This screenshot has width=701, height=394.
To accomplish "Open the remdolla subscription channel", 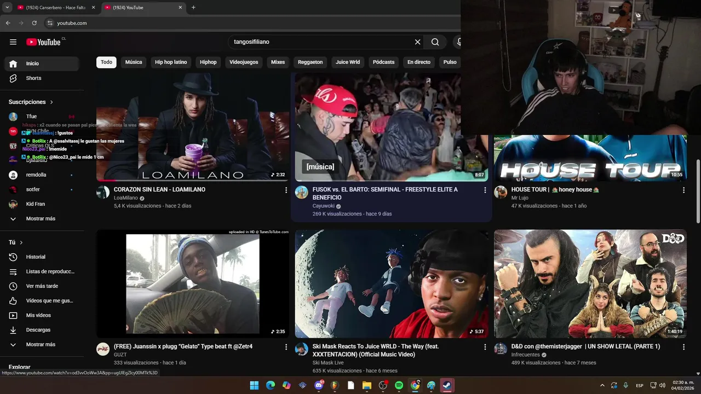I will [42, 175].
